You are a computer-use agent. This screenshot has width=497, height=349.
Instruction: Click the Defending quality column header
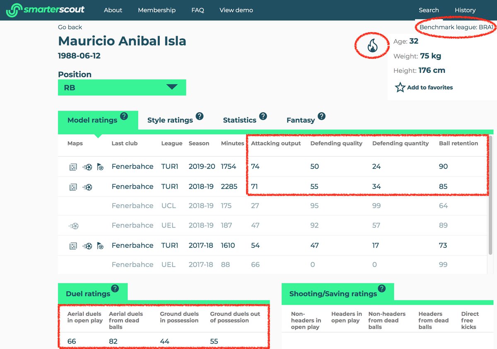coord(336,143)
